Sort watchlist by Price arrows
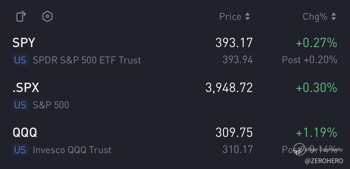Image resolution: width=350 pixels, height=169 pixels. tap(248, 17)
